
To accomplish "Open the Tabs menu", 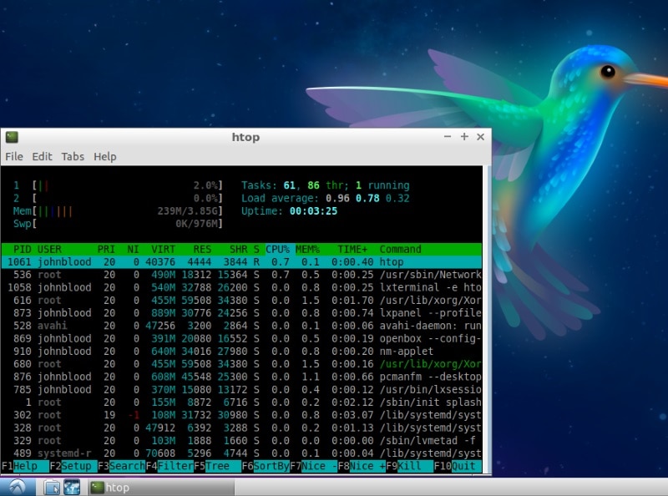I will click(x=73, y=157).
